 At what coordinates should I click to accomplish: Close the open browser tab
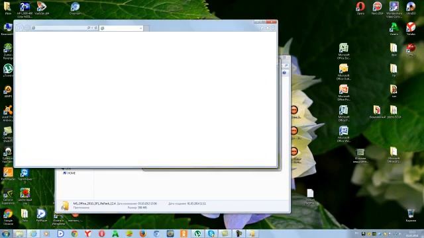[140, 28]
